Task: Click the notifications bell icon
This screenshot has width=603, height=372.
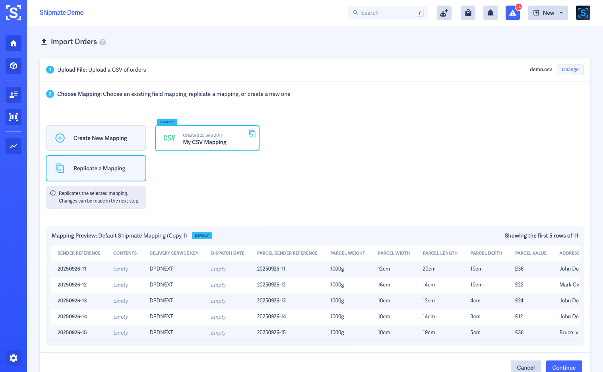Action: (490, 13)
